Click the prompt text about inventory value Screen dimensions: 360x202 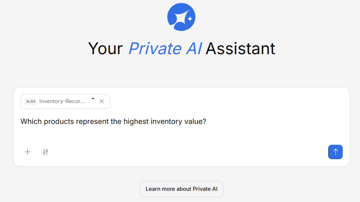click(113, 121)
